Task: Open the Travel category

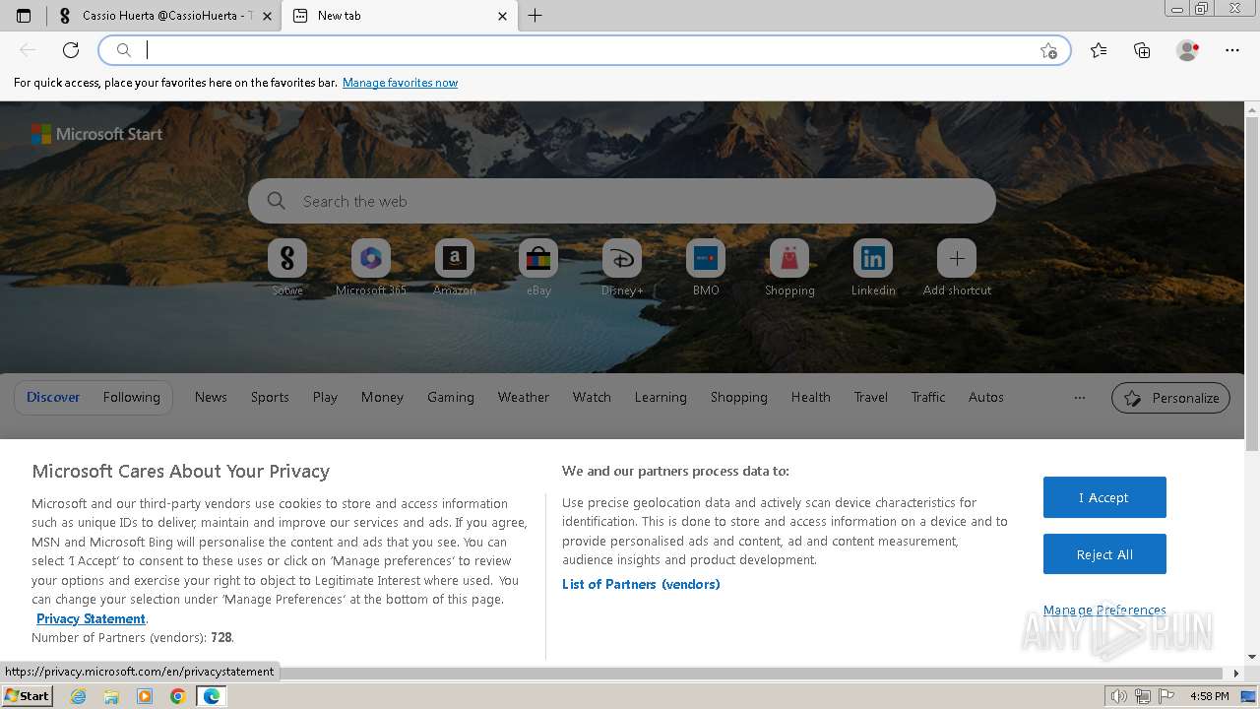Action: coord(870,397)
